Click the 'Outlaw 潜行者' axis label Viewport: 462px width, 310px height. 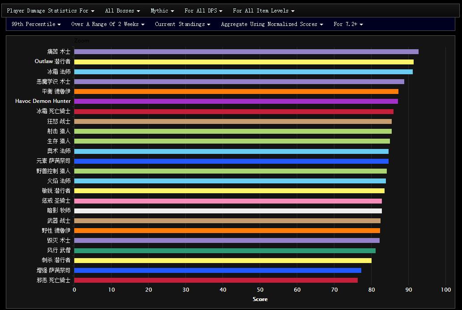click(x=52, y=62)
